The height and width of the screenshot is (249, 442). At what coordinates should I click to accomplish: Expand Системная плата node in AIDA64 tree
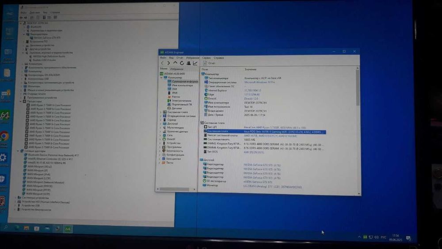[x=161, y=112]
